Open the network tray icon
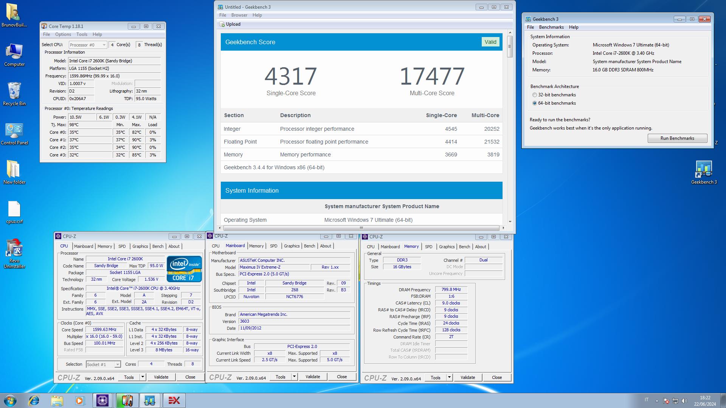726x408 pixels. click(x=675, y=401)
